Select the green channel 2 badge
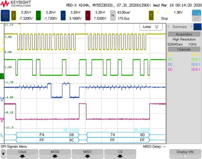Viewport: 202px width, 159px height. point(38,15)
